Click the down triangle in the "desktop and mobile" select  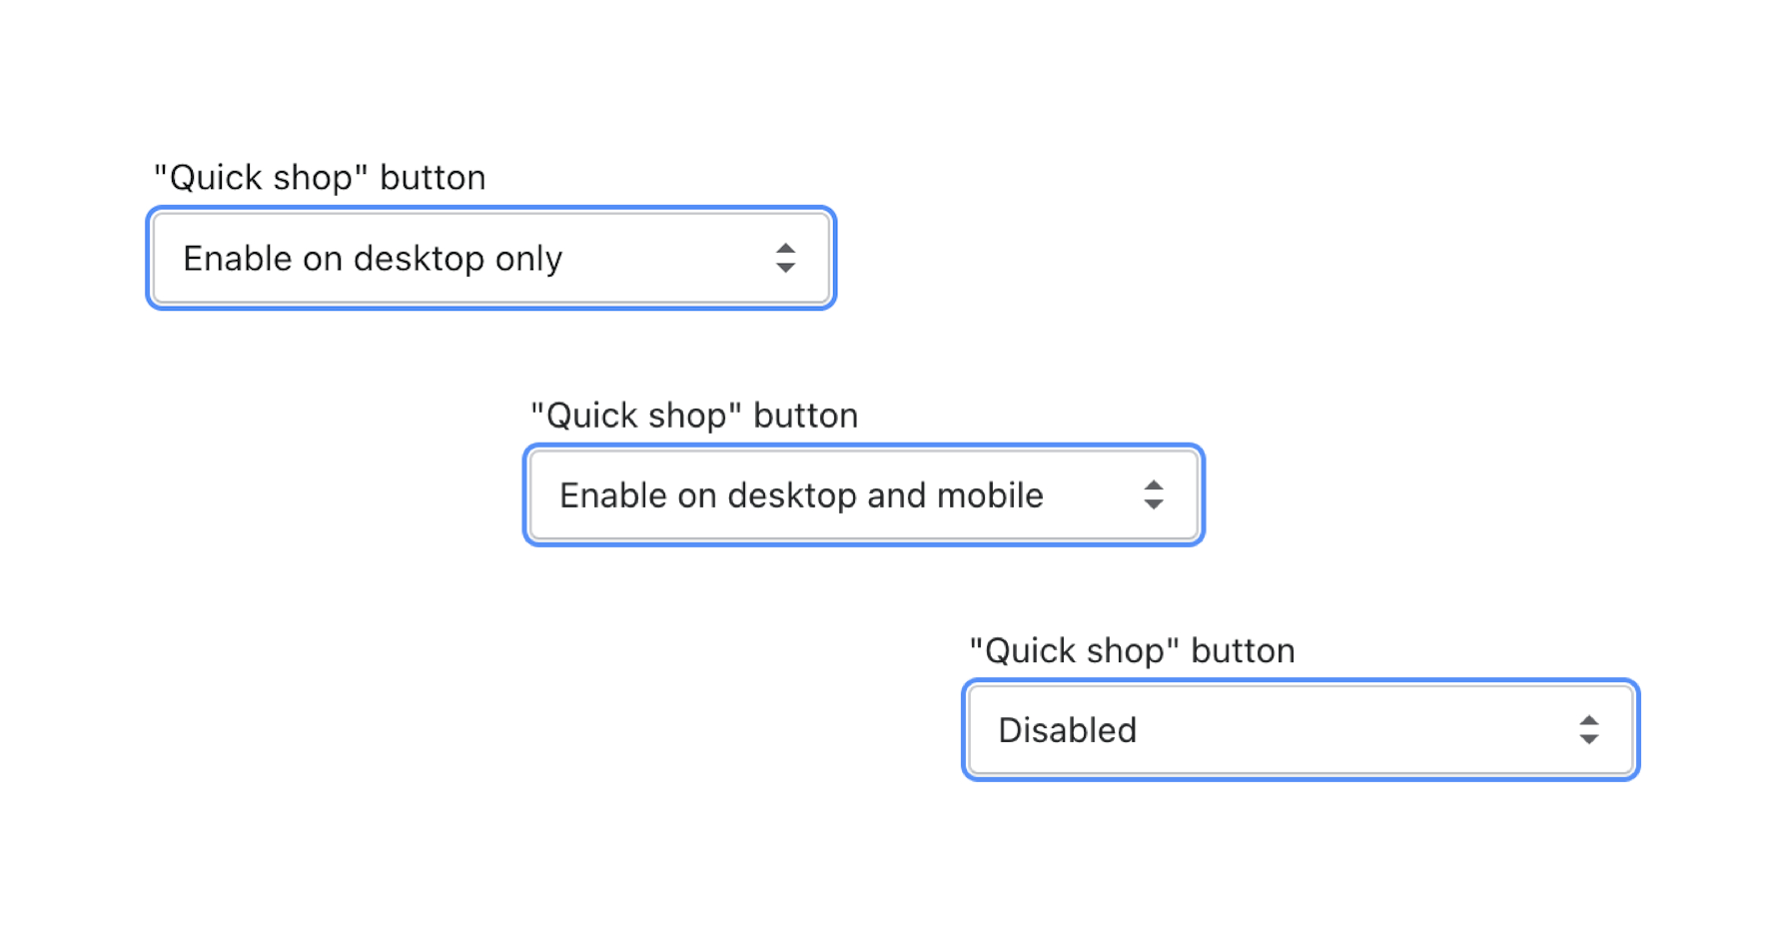click(x=1154, y=505)
